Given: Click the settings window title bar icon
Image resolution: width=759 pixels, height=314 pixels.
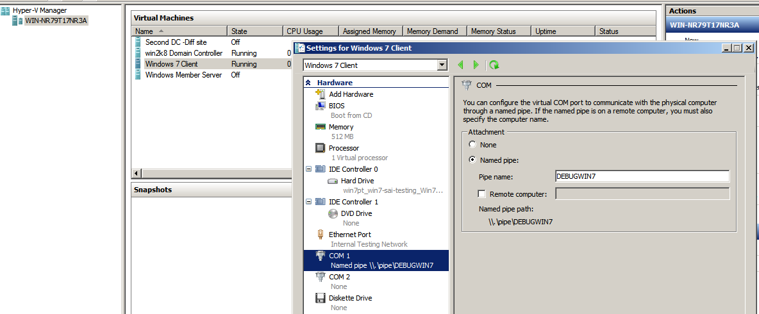Looking at the screenshot, I should [300, 48].
